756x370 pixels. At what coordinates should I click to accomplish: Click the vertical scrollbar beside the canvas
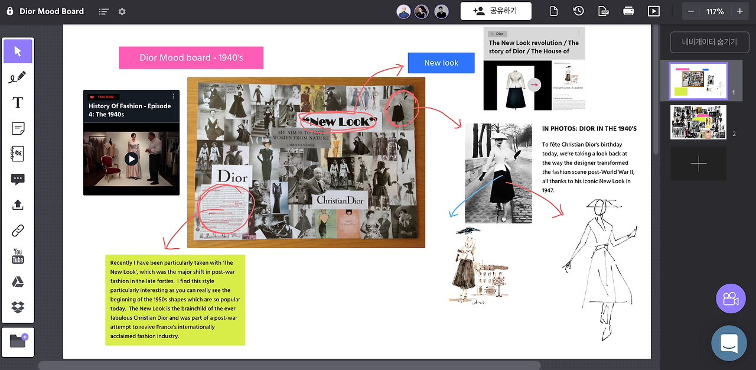pyautogui.click(x=655, y=89)
